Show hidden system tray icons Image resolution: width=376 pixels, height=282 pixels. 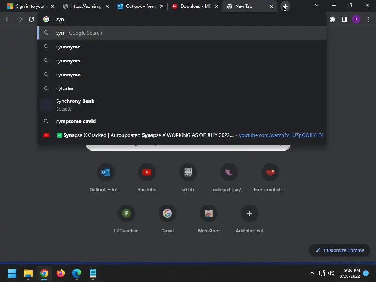[x=312, y=273]
